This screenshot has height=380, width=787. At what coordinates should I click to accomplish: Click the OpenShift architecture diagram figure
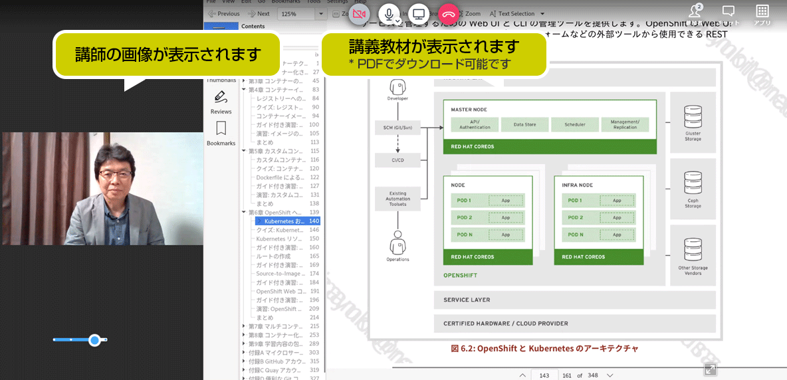pyautogui.click(x=544, y=200)
